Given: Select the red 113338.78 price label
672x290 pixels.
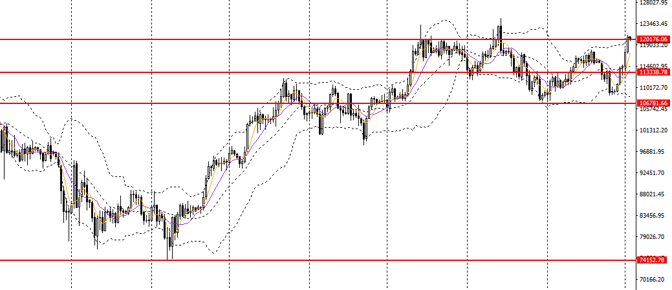Looking at the screenshot, I should tap(653, 72).
